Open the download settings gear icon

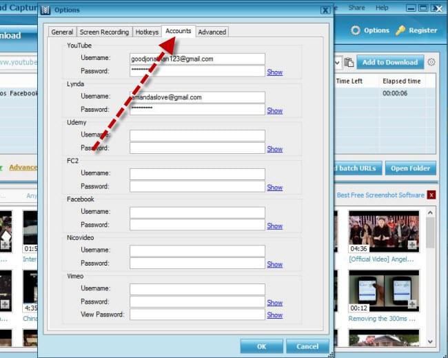point(431,62)
